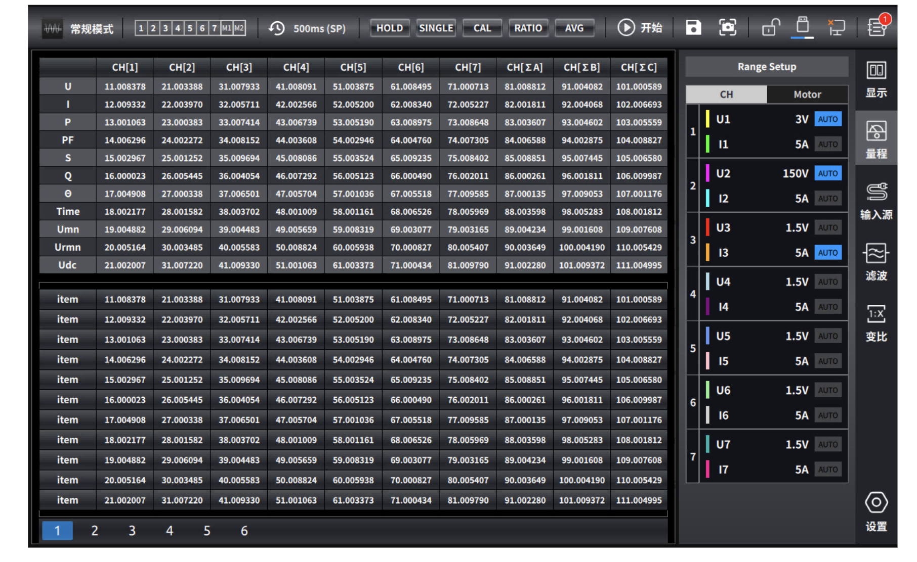This screenshot has width=917, height=562.
Task: Select the Time row label
Action: pos(68,211)
